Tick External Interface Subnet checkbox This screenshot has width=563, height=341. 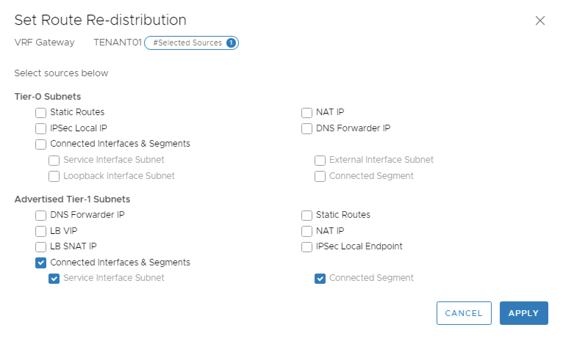tap(320, 160)
